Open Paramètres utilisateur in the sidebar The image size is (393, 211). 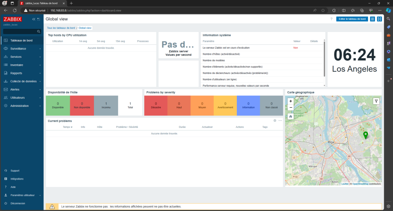click(22, 195)
